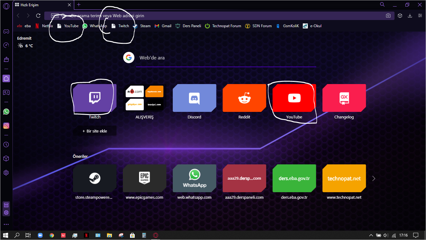Open the WhatsApp bookmark in bookmarks bar
This screenshot has height=240, width=426.
95,26
